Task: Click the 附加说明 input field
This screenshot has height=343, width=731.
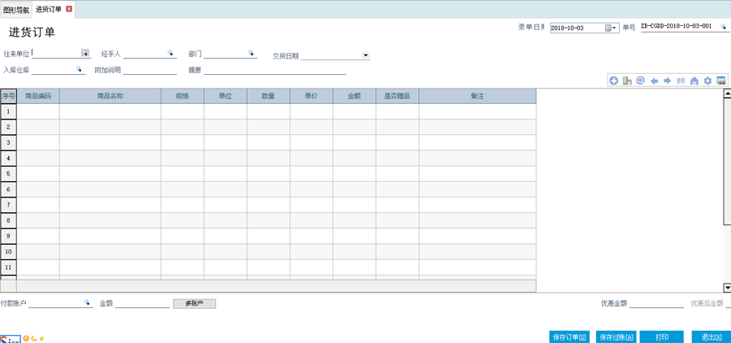Action: coord(150,70)
